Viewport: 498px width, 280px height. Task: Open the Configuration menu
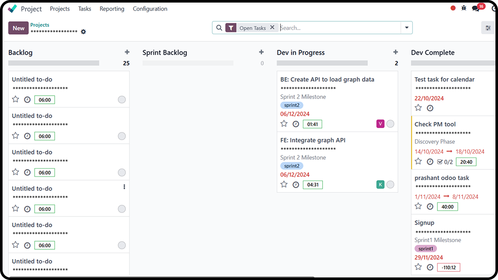tap(150, 9)
